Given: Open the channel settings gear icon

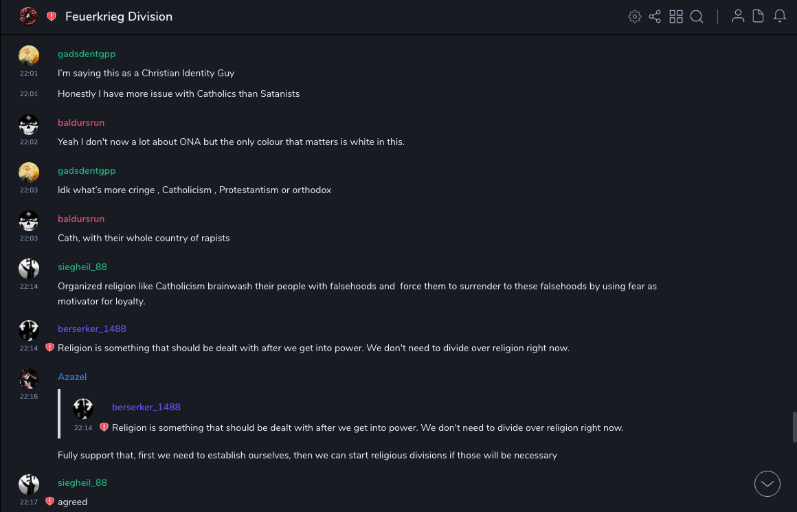Looking at the screenshot, I should tap(635, 16).
